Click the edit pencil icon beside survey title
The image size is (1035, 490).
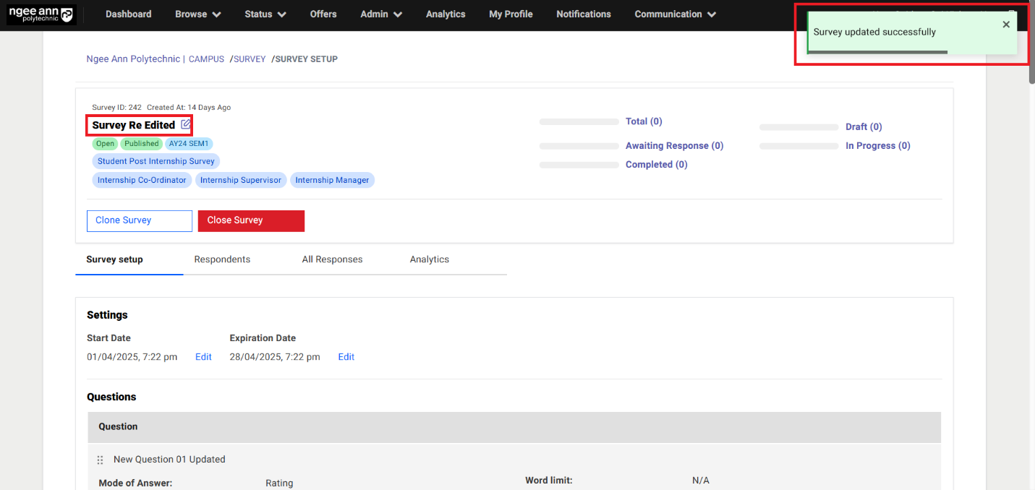(x=186, y=124)
